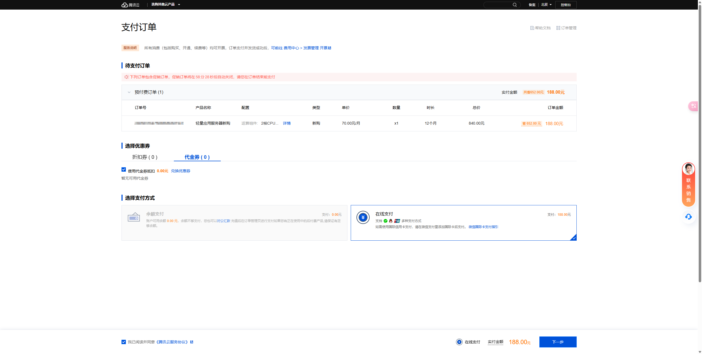Open the headset customer support icon
Screen dimensions: 702x354
coord(688,217)
